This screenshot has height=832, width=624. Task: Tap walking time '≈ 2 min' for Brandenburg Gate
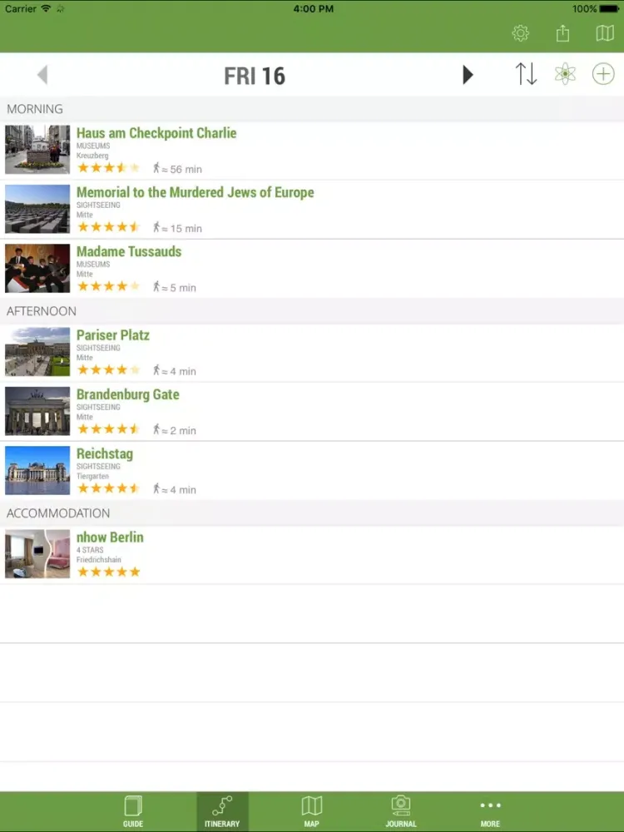(175, 430)
